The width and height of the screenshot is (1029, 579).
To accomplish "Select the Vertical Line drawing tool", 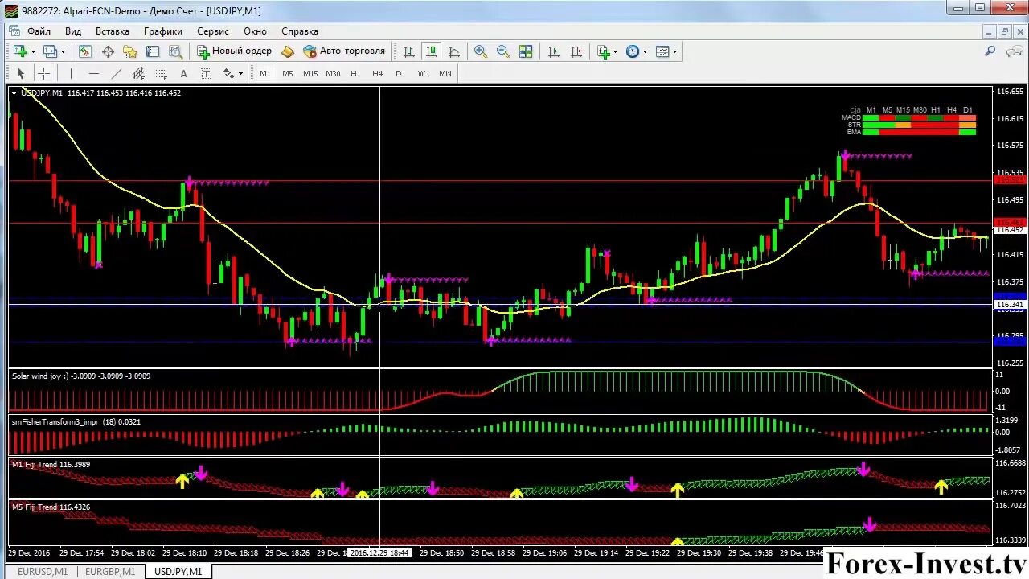I will [x=71, y=73].
